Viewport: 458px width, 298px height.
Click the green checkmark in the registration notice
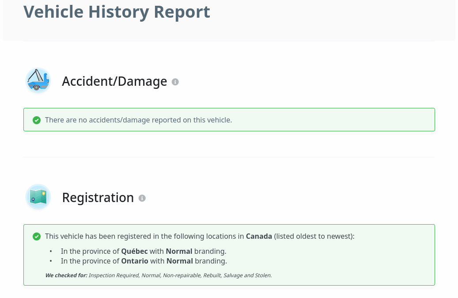click(37, 237)
